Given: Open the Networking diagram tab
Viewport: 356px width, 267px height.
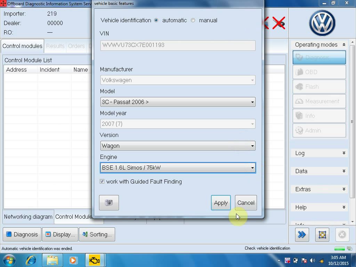Looking at the screenshot, I should click(28, 217).
